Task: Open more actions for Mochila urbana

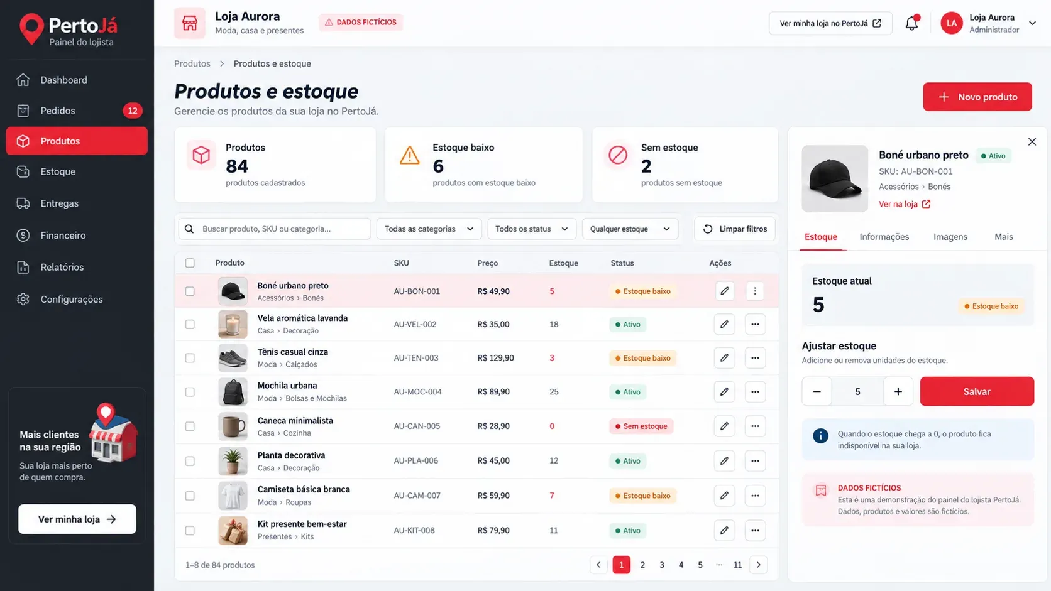Action: point(755,392)
